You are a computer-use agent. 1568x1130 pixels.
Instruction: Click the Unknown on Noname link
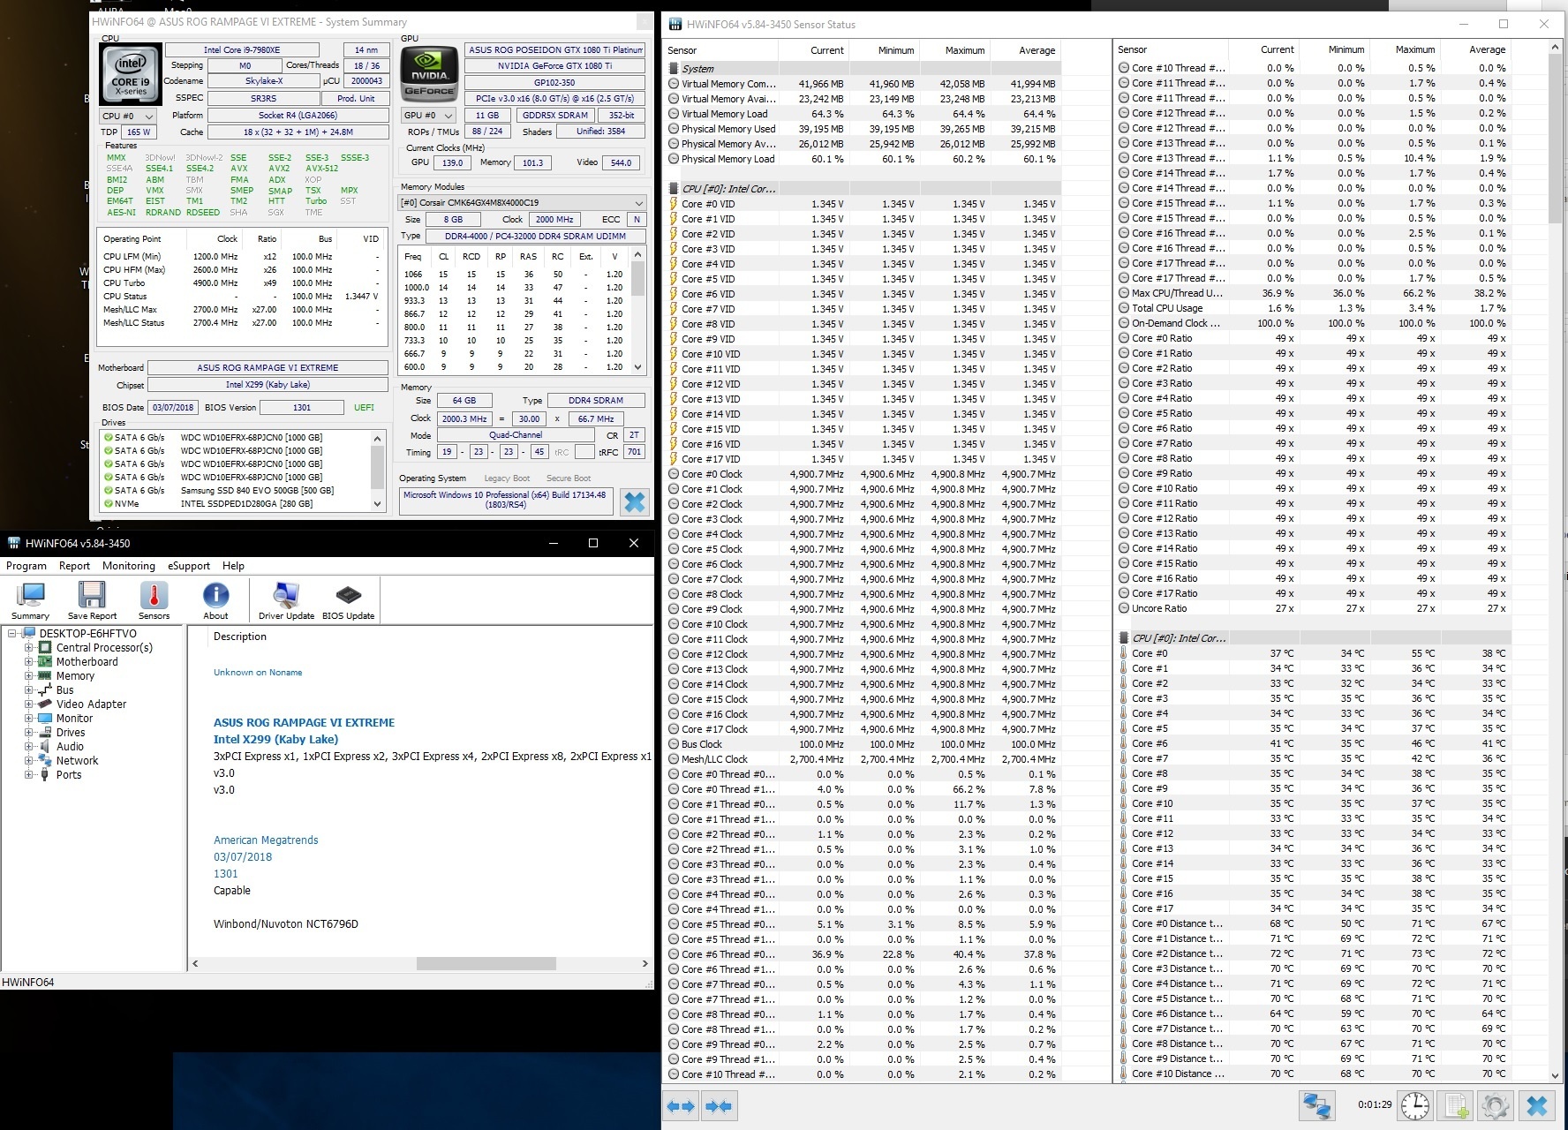[x=258, y=673]
